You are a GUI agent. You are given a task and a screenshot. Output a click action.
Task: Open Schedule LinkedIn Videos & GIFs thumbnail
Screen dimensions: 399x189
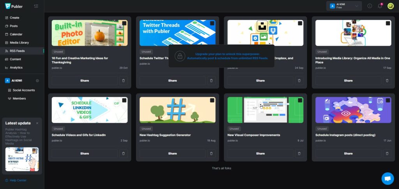click(90, 110)
